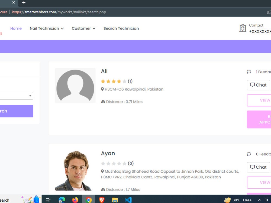
Task: Click Ayan's "(0)" review count
Action: (x=131, y=163)
